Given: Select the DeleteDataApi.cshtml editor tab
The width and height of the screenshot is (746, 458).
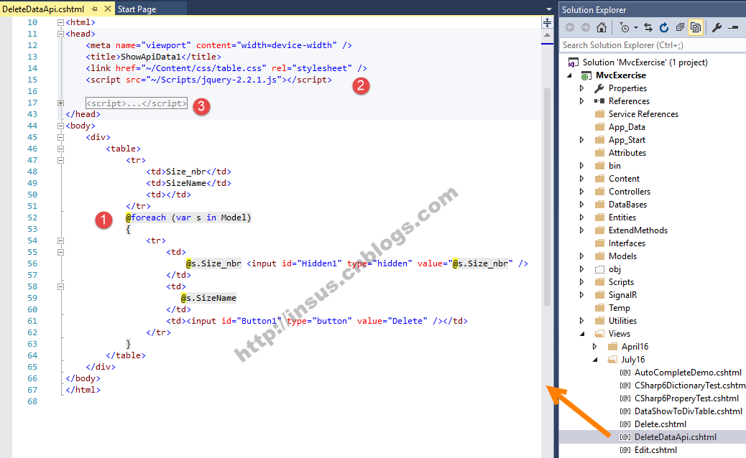Looking at the screenshot, I should click(x=43, y=9).
